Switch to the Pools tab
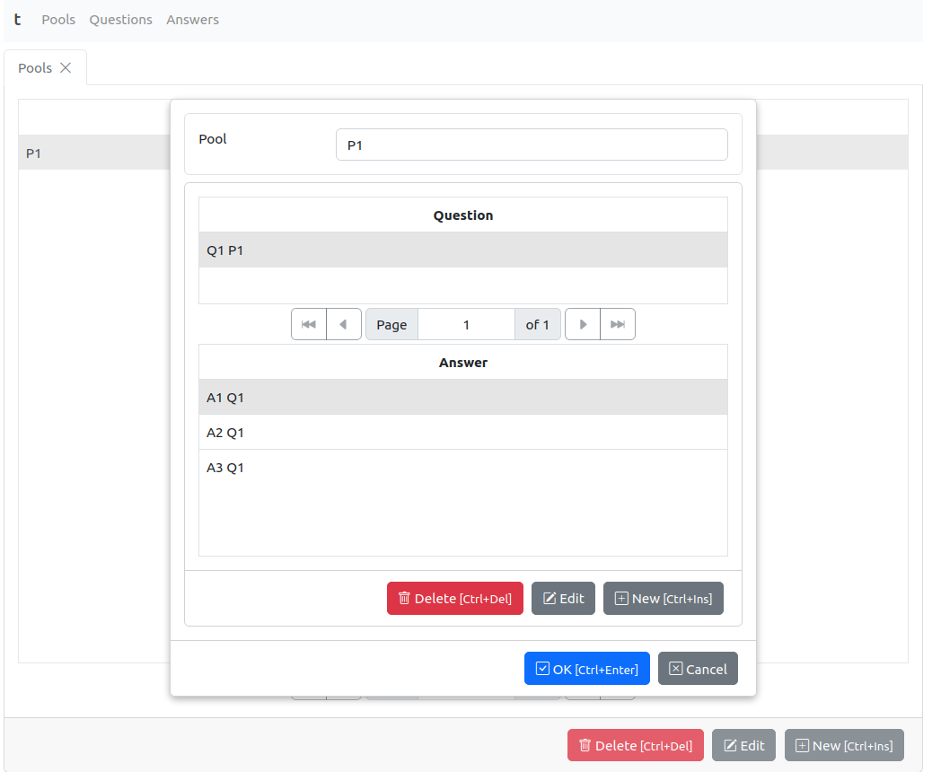 coord(35,68)
